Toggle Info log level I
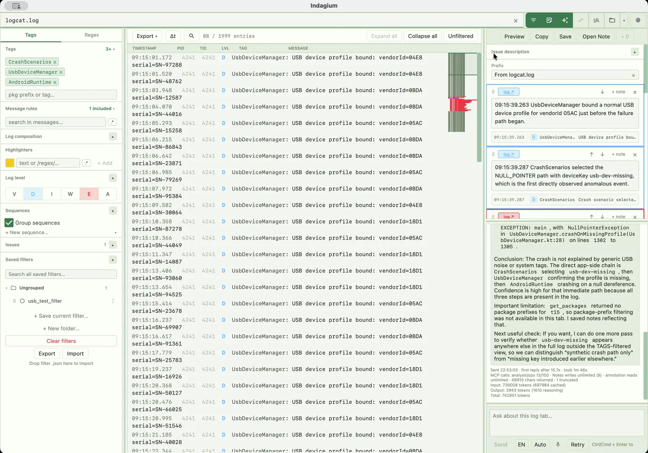The width and height of the screenshot is (648, 453). 52,194
